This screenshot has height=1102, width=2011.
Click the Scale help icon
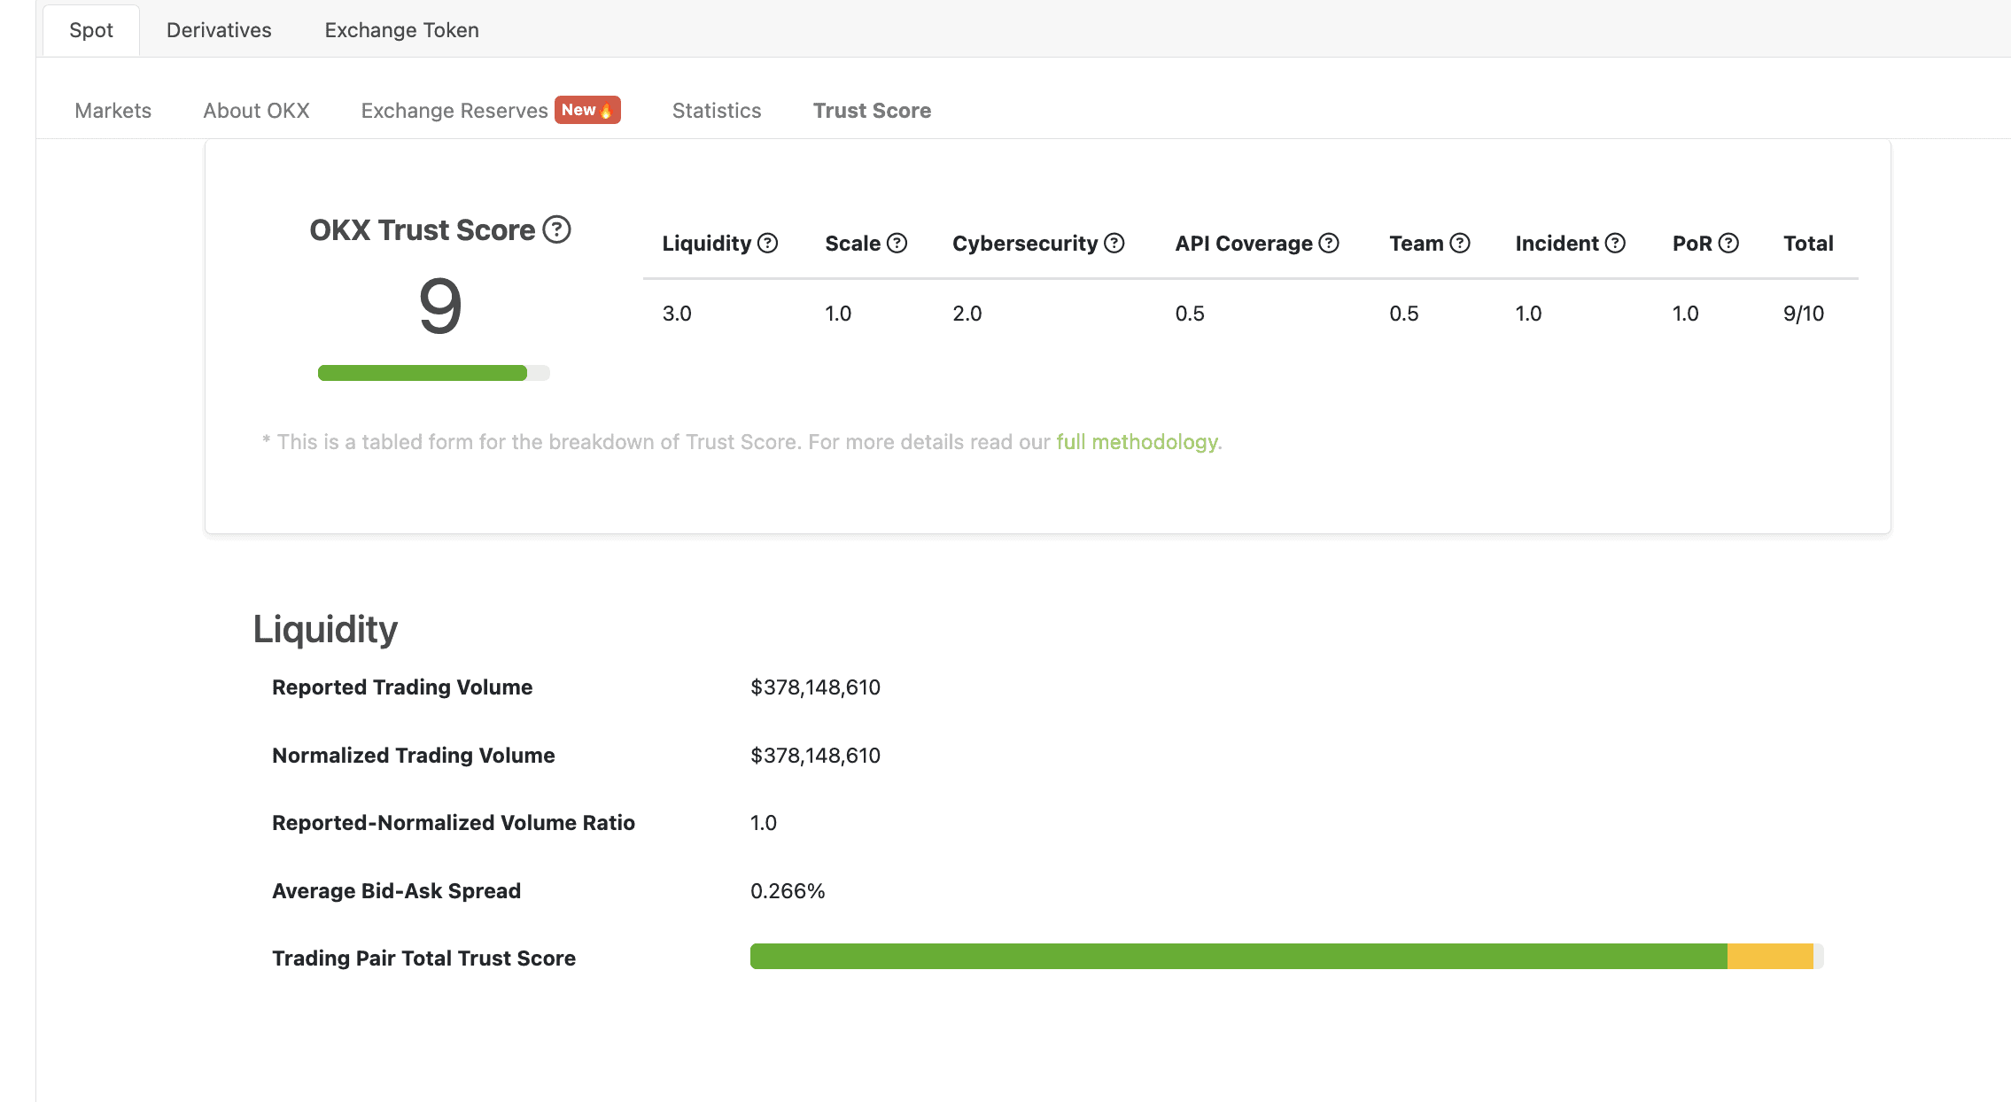pyautogui.click(x=897, y=243)
